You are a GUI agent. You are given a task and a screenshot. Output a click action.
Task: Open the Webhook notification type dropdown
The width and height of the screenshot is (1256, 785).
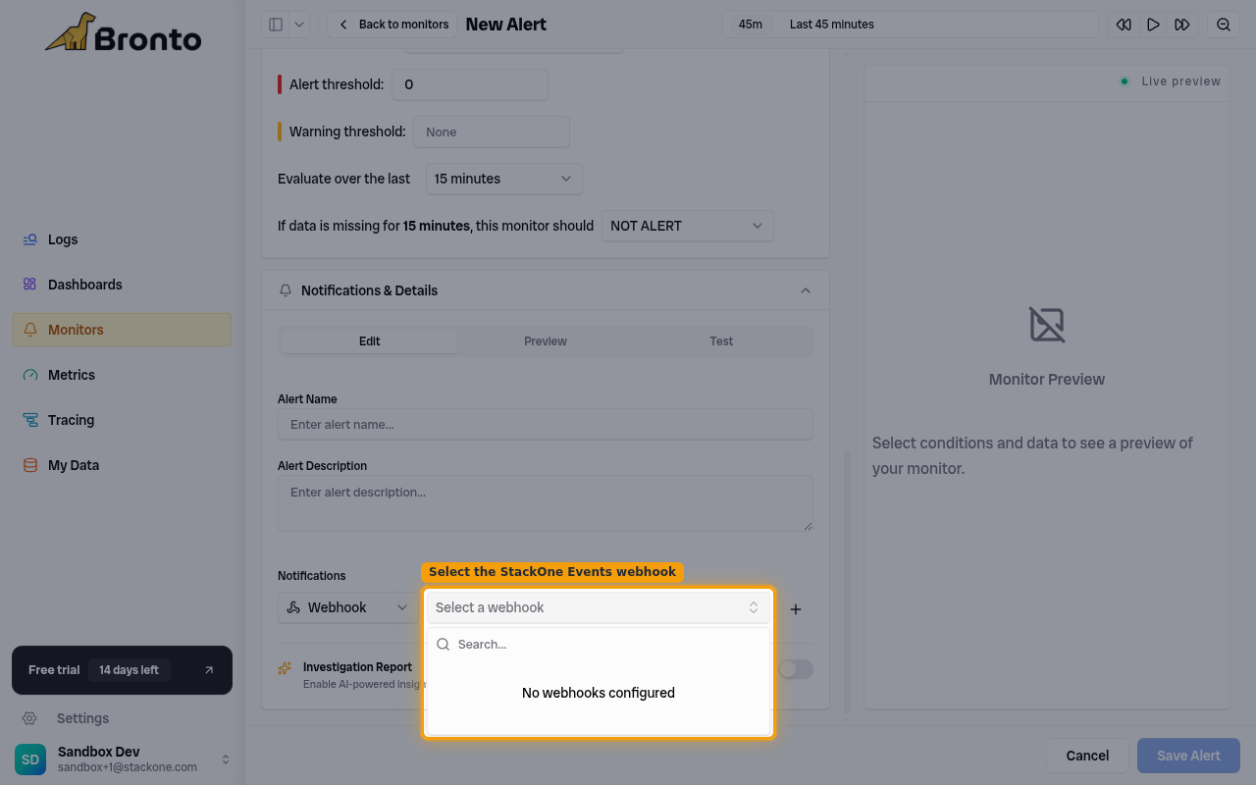coord(347,607)
